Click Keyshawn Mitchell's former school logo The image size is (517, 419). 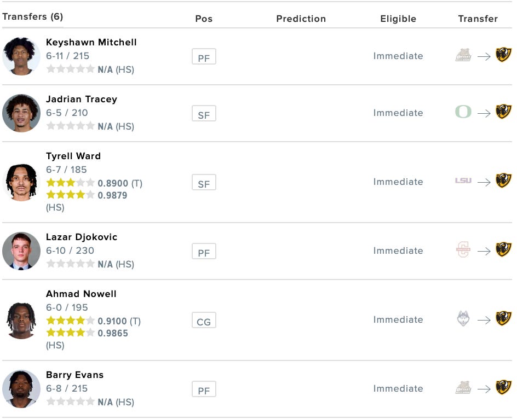[463, 55]
